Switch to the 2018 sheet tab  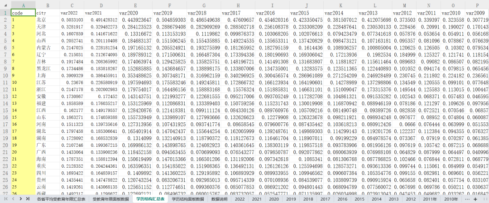(x=308, y=199)
